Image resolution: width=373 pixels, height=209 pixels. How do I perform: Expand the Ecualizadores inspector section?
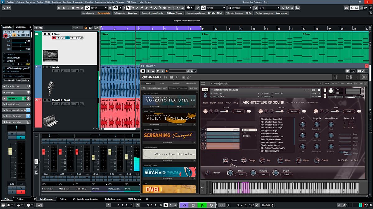tap(16, 104)
